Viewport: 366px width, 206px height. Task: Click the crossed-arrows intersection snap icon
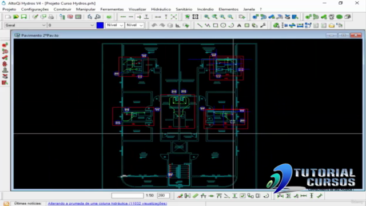[174, 17]
